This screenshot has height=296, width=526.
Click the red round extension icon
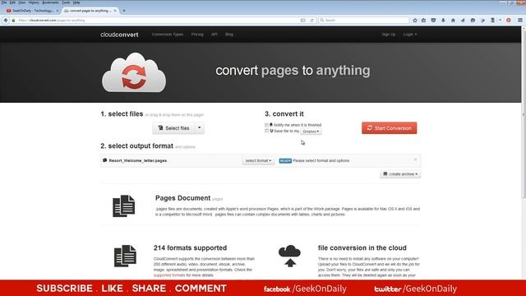tap(509, 20)
